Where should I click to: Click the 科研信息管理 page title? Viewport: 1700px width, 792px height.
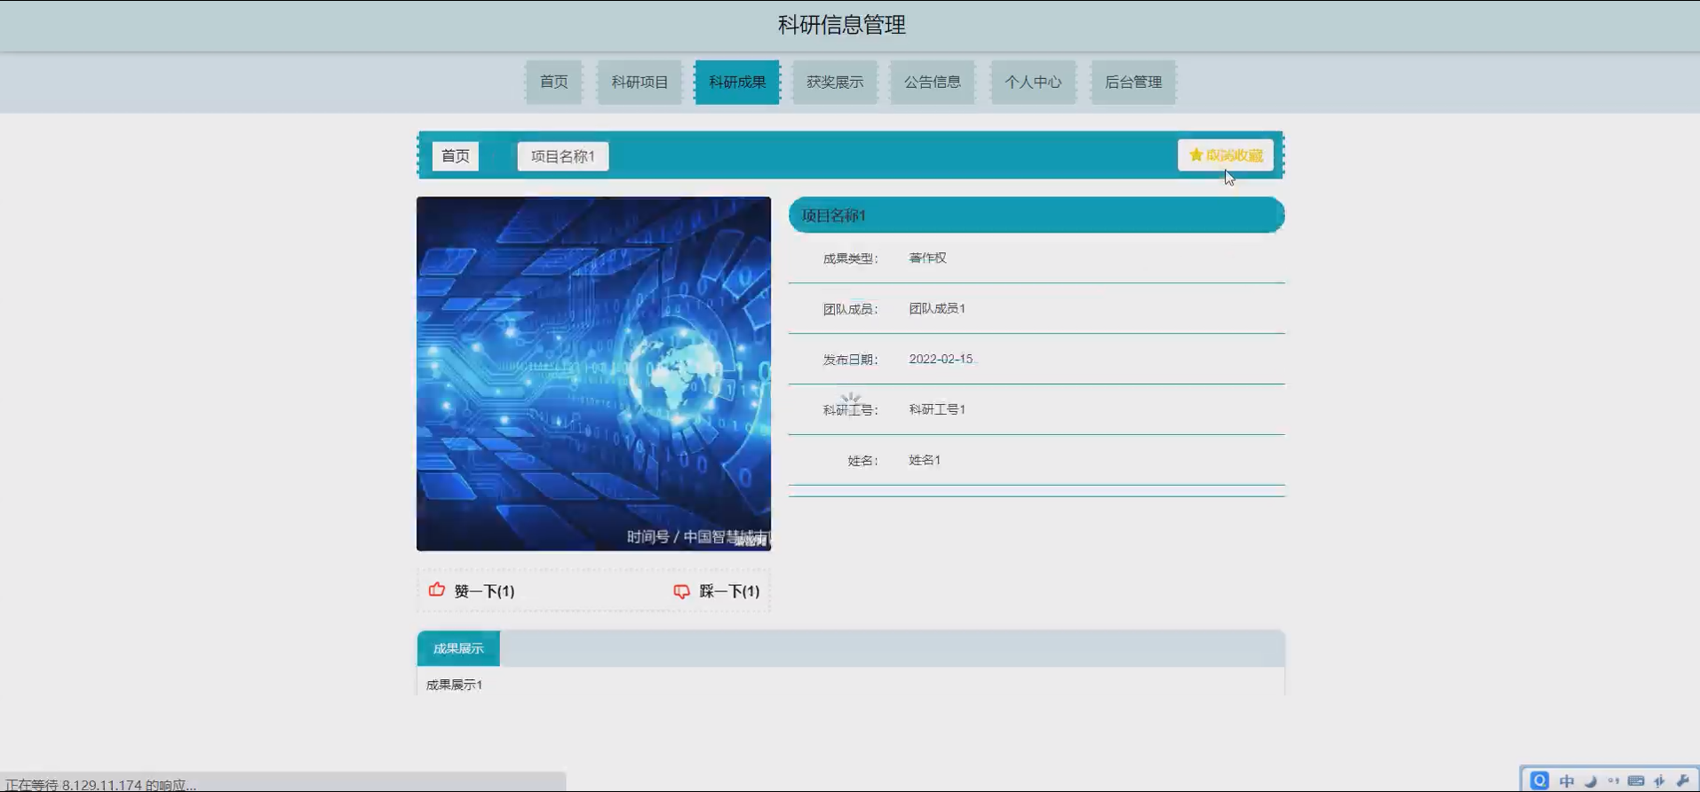[x=842, y=25]
